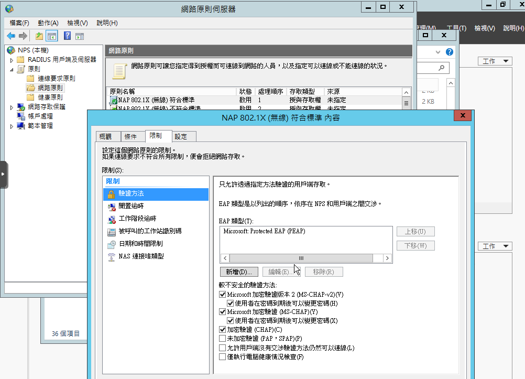Enable the 未加密驗證 (PAP, SPAP) checkbox

[x=222, y=339]
